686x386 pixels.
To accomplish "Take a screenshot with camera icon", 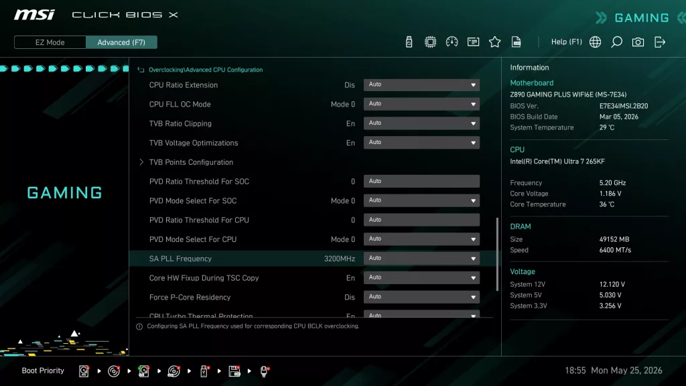I will coord(638,42).
